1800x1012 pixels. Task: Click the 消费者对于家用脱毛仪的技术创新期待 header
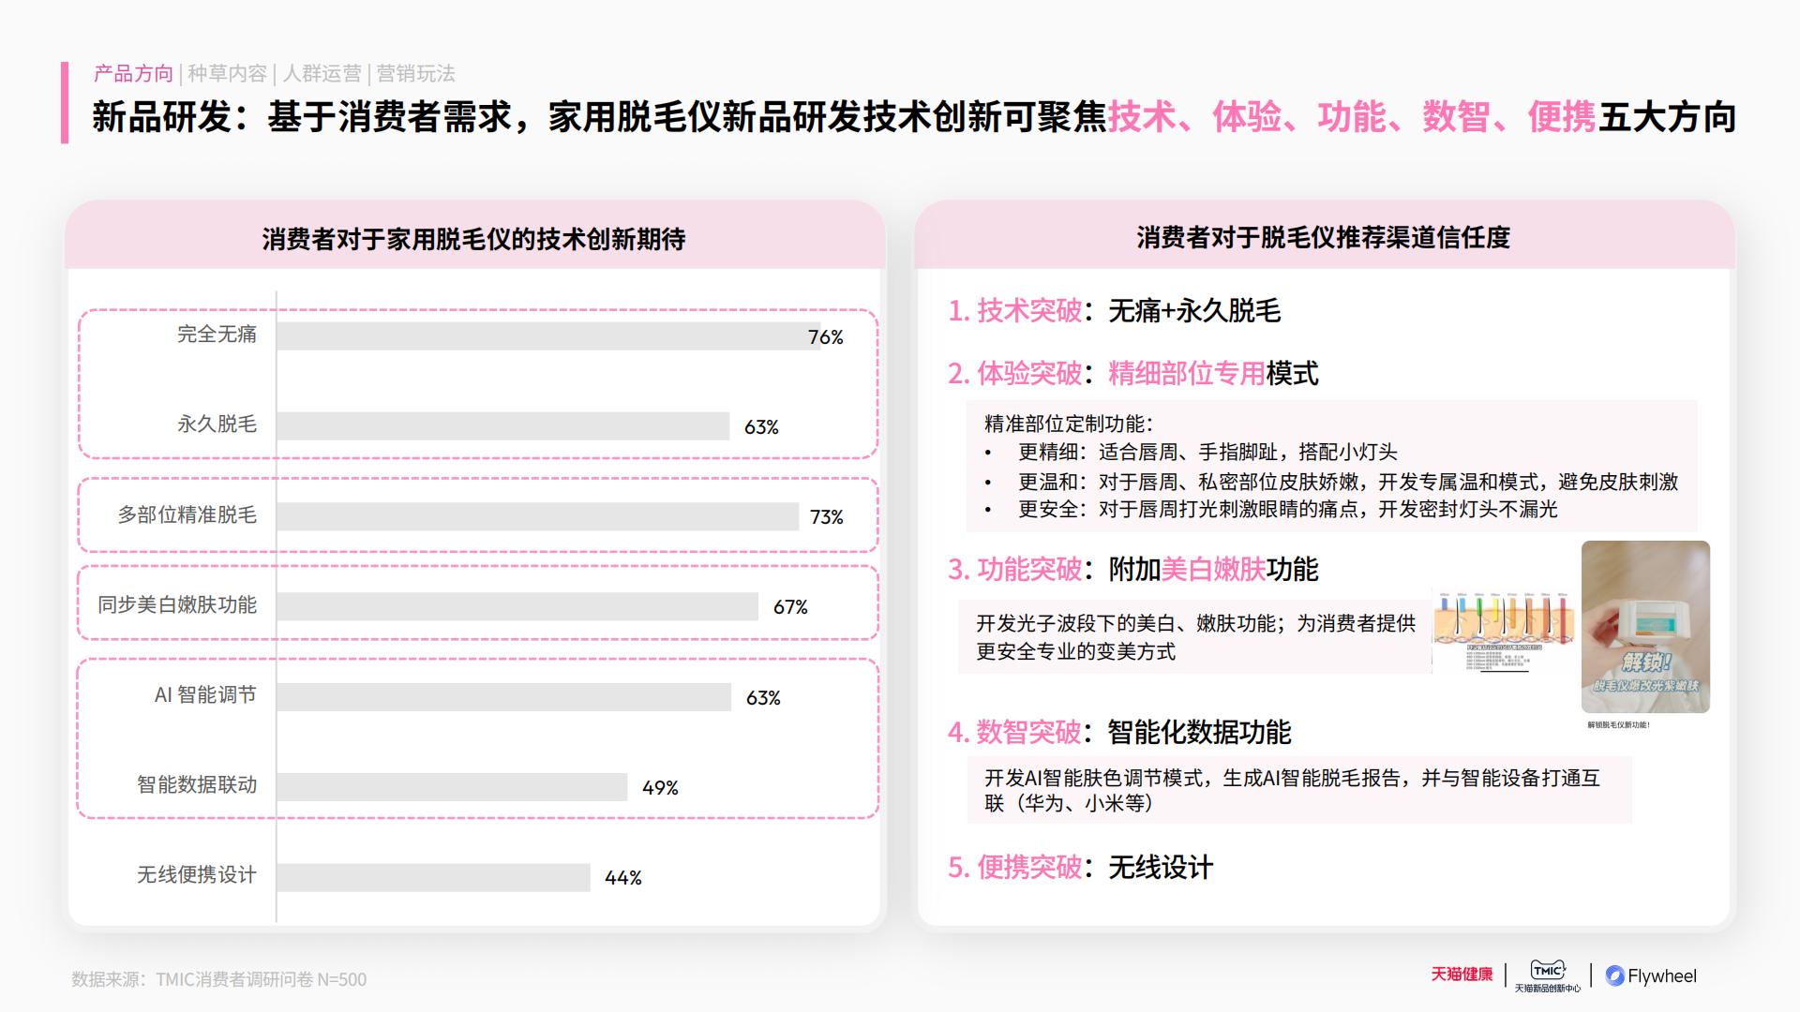coord(473,239)
